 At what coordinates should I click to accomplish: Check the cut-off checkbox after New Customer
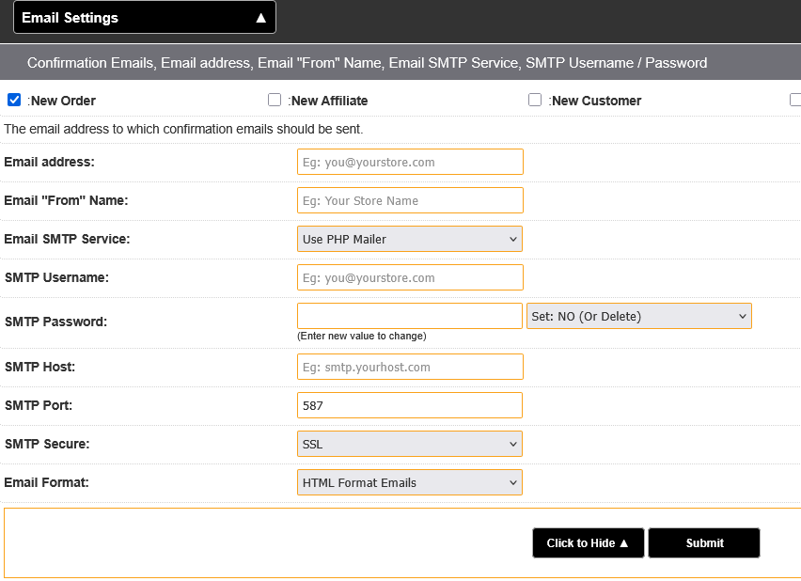click(x=795, y=100)
